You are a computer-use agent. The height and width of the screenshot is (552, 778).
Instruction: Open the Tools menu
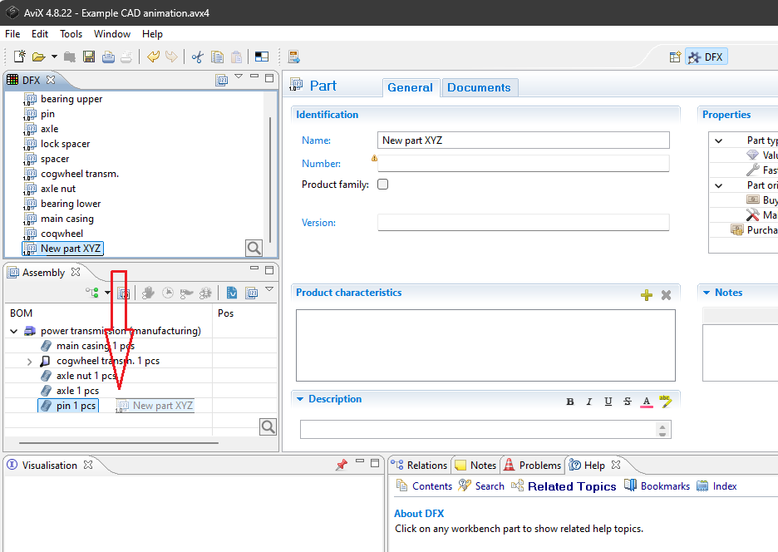(x=71, y=34)
